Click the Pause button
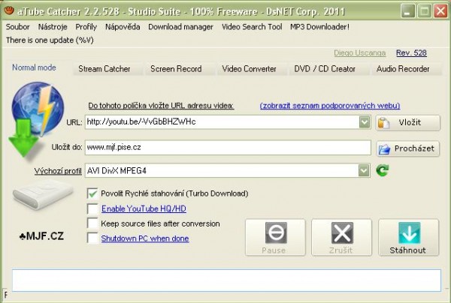Viewport: 451px width, 303px height. 275,238
